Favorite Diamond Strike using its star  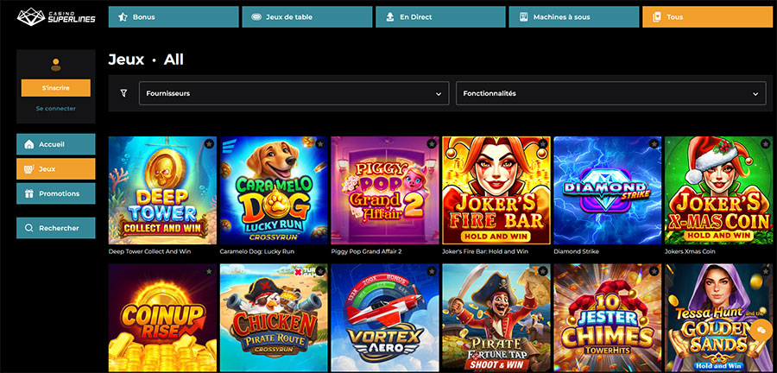(x=654, y=143)
